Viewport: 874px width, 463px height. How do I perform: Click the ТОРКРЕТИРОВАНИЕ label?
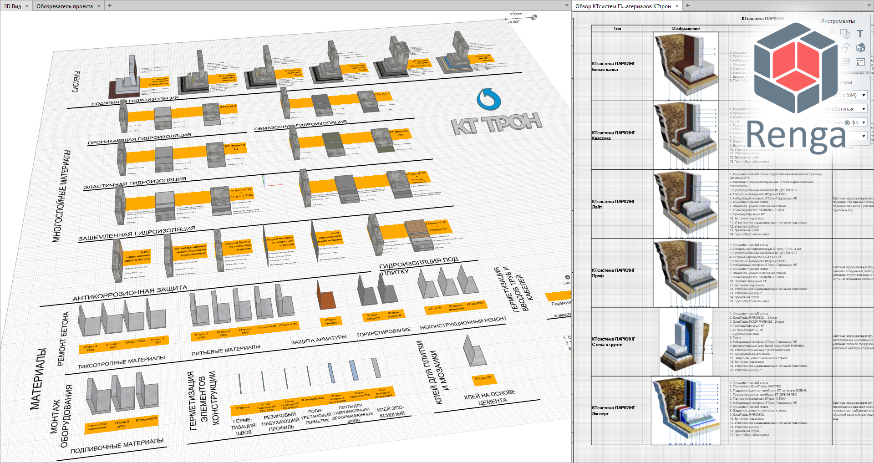tap(383, 332)
